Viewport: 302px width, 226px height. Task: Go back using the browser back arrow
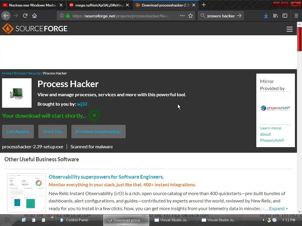6,16
